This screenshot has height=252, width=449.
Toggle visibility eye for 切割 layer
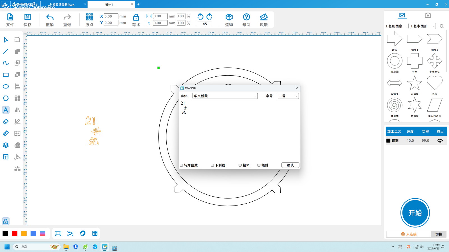pos(440,141)
